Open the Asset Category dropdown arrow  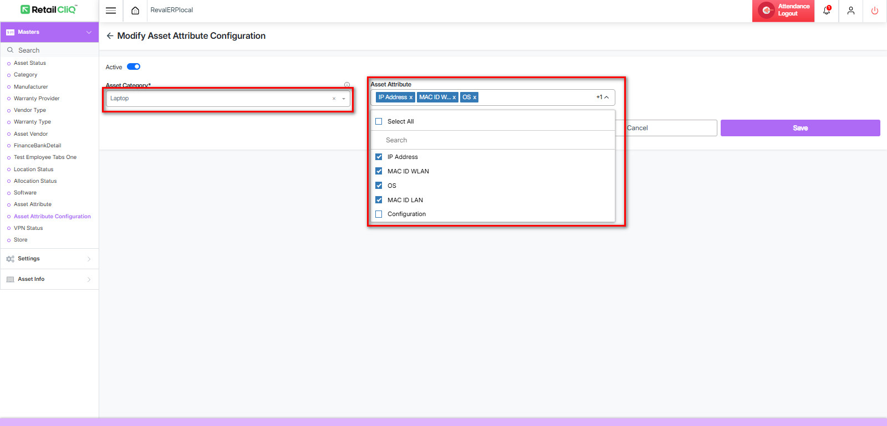click(344, 99)
